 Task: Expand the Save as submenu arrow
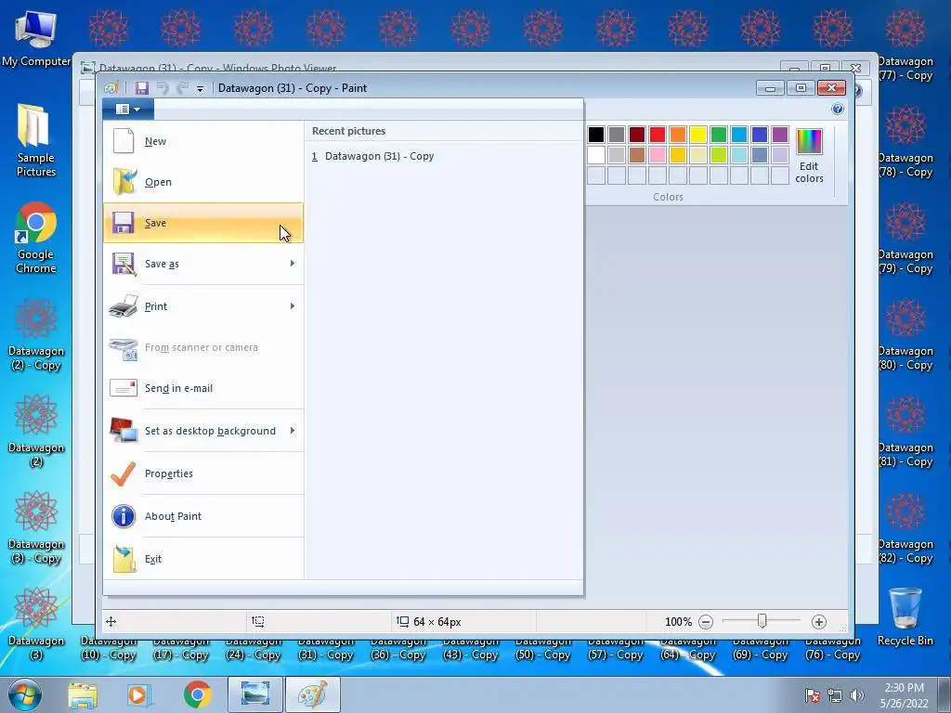pyautogui.click(x=293, y=264)
